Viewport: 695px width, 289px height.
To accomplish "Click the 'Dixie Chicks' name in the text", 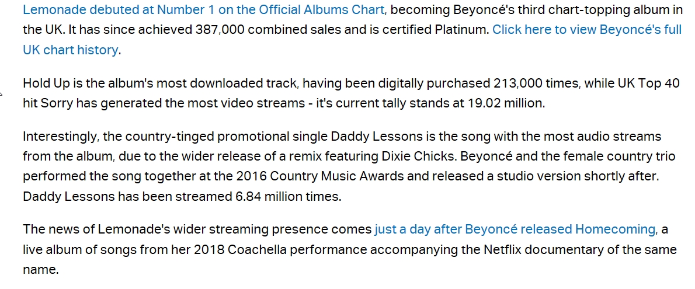I will 413,156.
